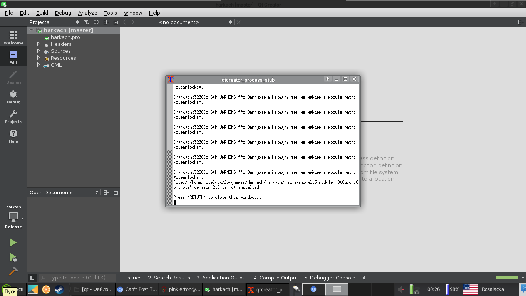
Task: Click the editor split button at the far right
Action: (x=521, y=22)
